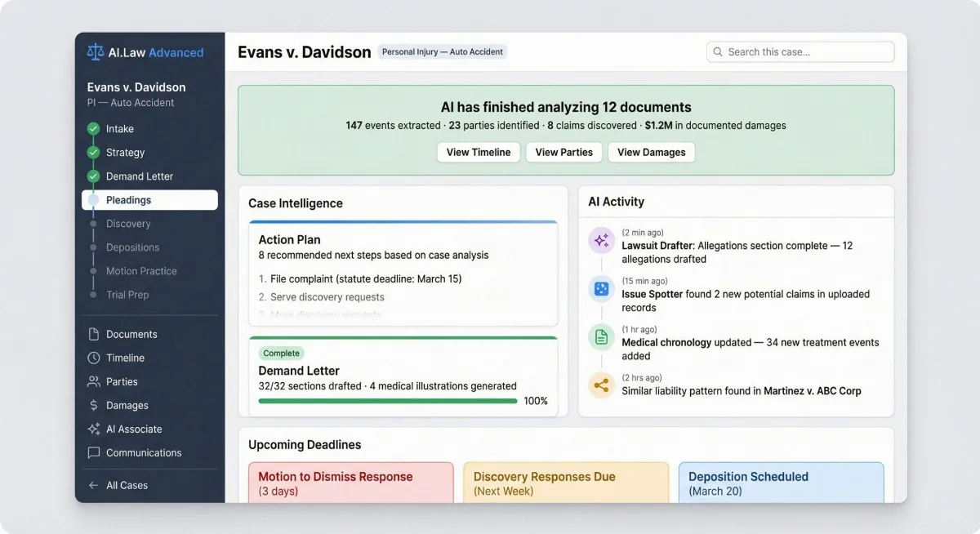Click the '(15 min ago)' timestamp
Image resolution: width=980 pixels, height=534 pixels.
(x=645, y=281)
